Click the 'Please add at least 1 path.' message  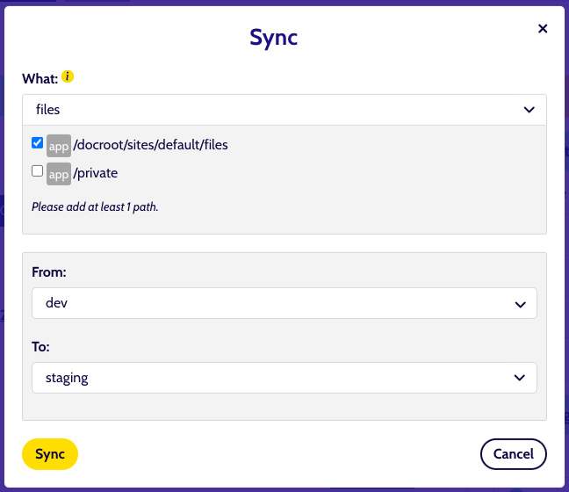coord(95,207)
